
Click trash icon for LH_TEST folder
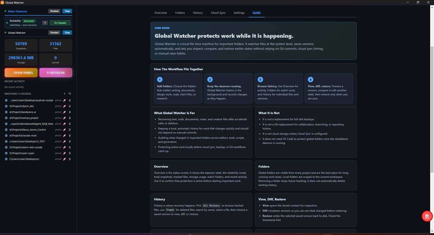pos(70,142)
